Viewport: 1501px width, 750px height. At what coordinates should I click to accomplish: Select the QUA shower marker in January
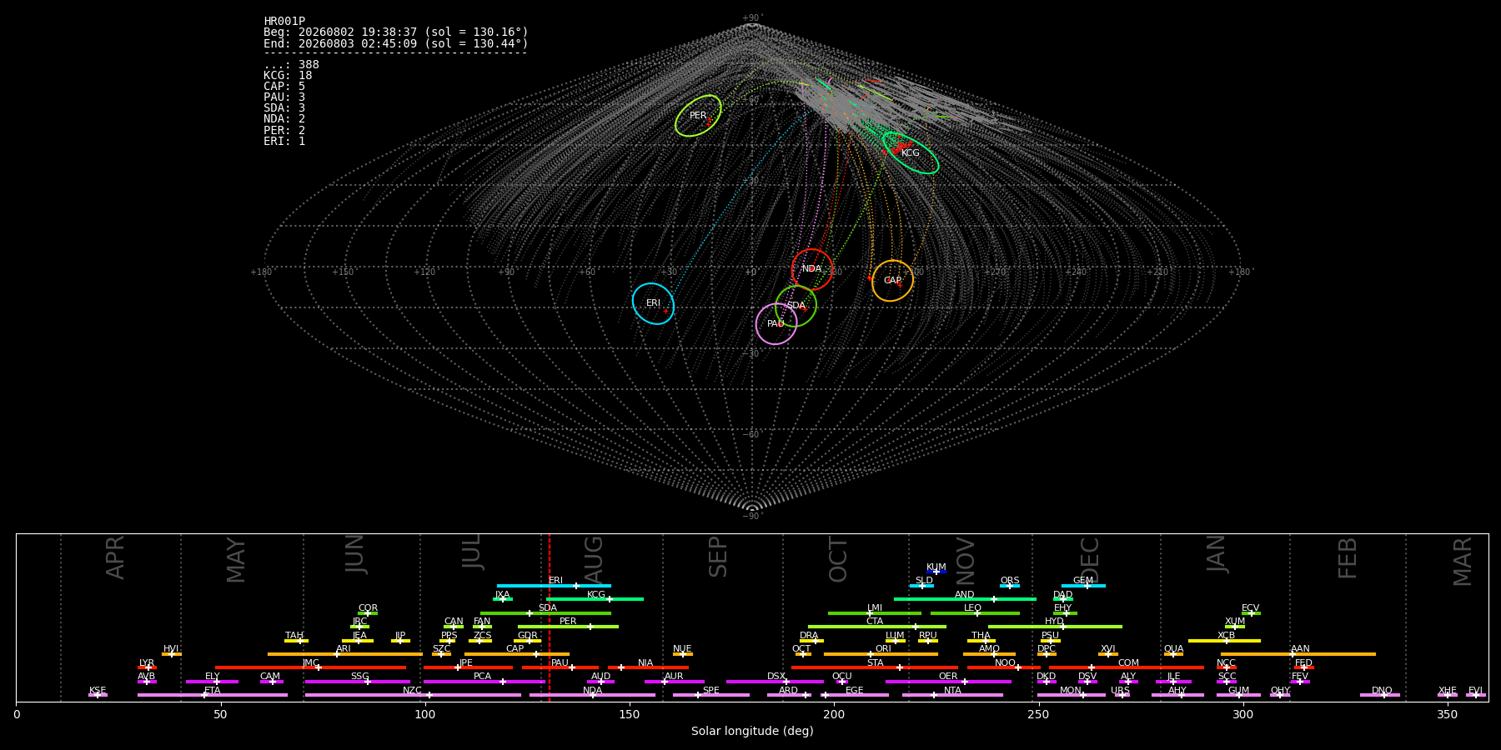point(1173,654)
